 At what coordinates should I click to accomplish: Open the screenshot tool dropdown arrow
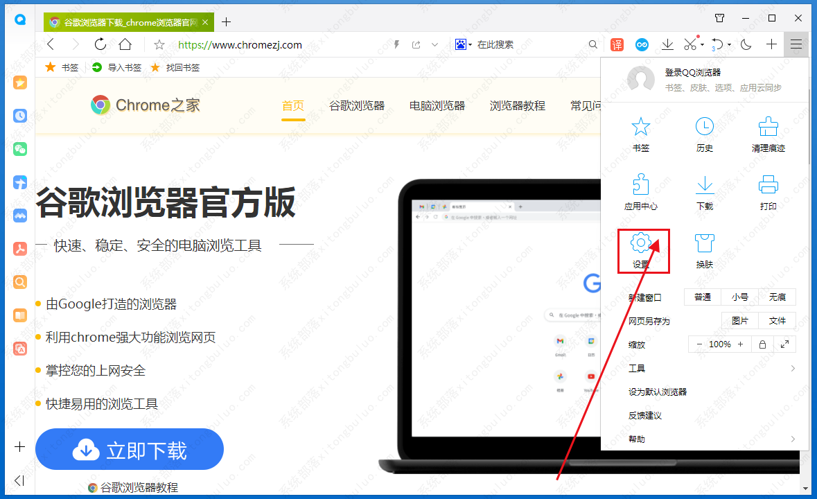coord(703,45)
